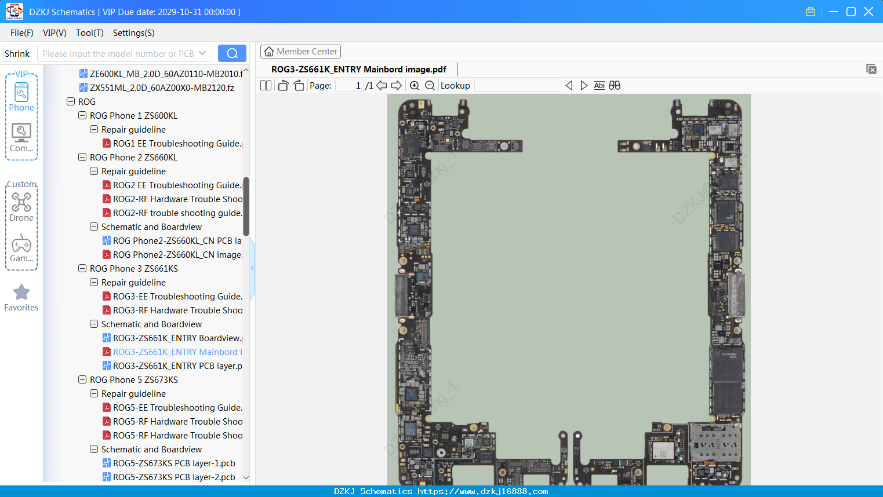
Task: Collapse the ROG Phone 2 ZS660KL node
Action: pos(82,157)
